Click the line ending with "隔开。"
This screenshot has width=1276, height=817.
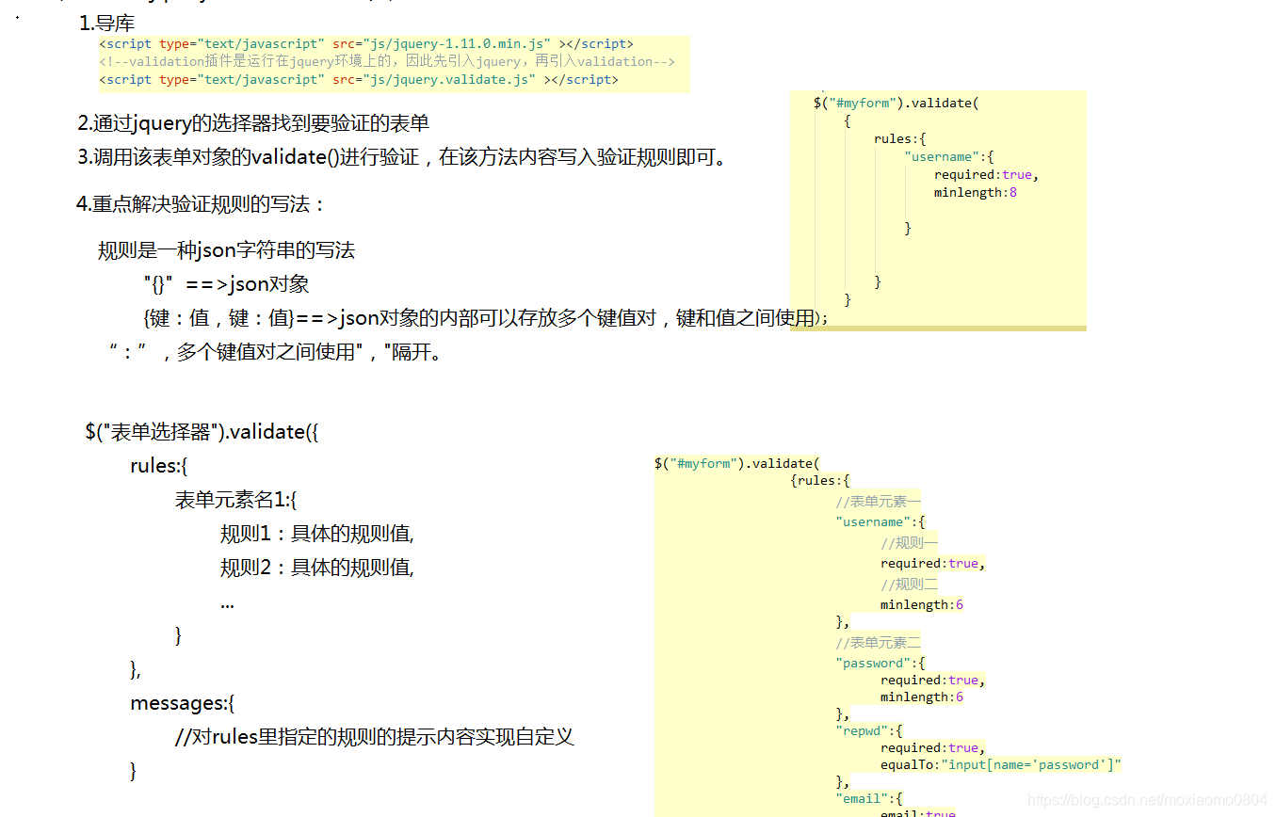pyautogui.click(x=276, y=353)
